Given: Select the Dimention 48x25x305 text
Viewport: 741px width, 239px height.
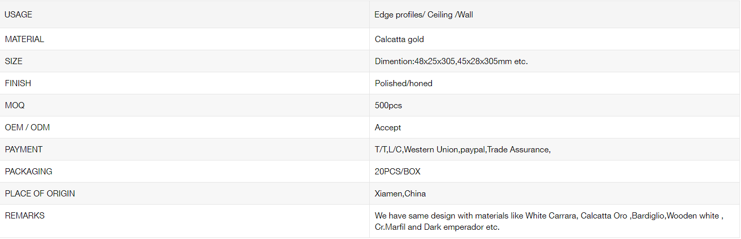Looking at the screenshot, I should click(451, 61).
